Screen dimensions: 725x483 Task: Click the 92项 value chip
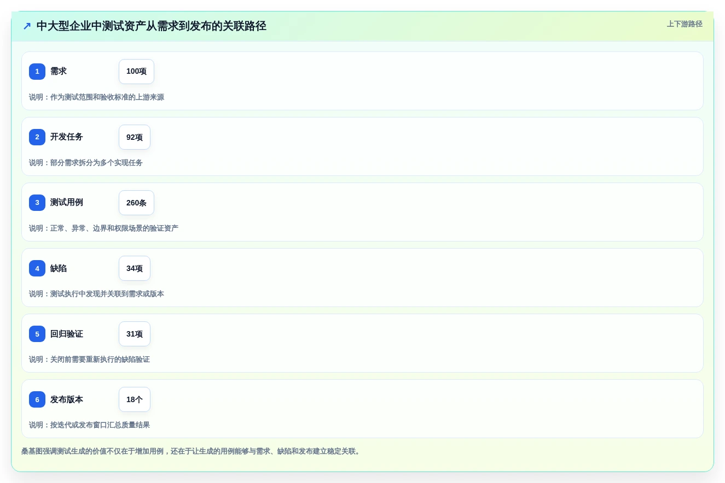(135, 137)
